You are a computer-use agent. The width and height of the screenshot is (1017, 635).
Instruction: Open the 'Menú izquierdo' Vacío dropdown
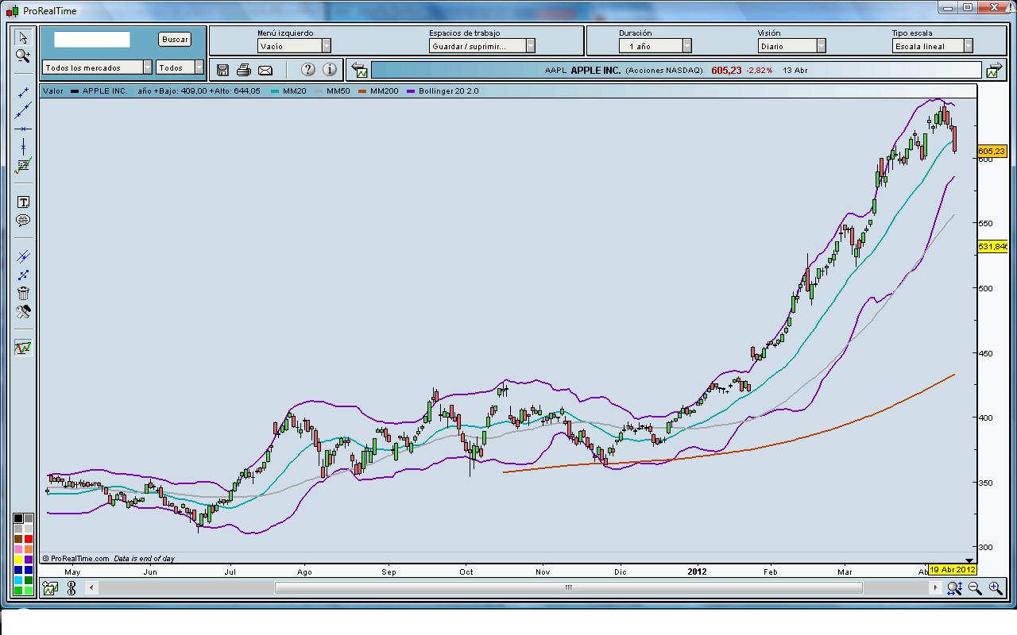294,46
